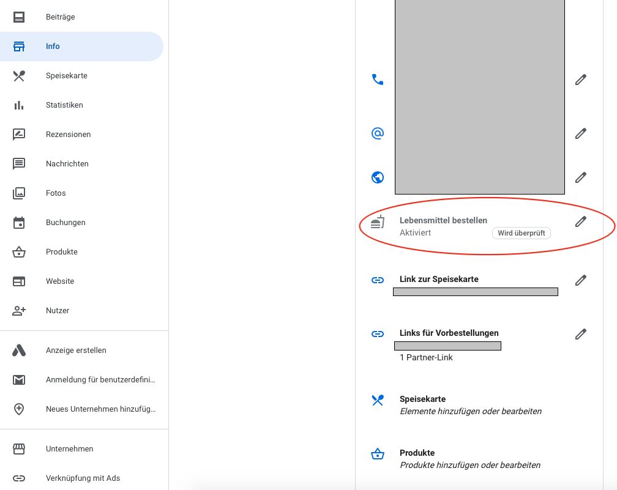Open Beiträge in the sidebar
617x490 pixels.
(x=60, y=17)
